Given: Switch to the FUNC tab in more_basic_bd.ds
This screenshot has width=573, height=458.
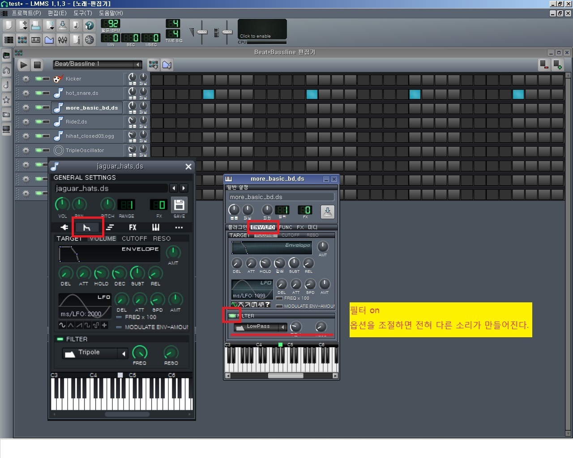Looking at the screenshot, I should (x=286, y=227).
